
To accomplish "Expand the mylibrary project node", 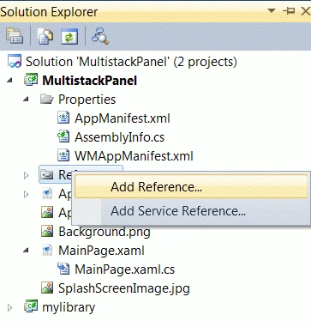I will (x=10, y=307).
